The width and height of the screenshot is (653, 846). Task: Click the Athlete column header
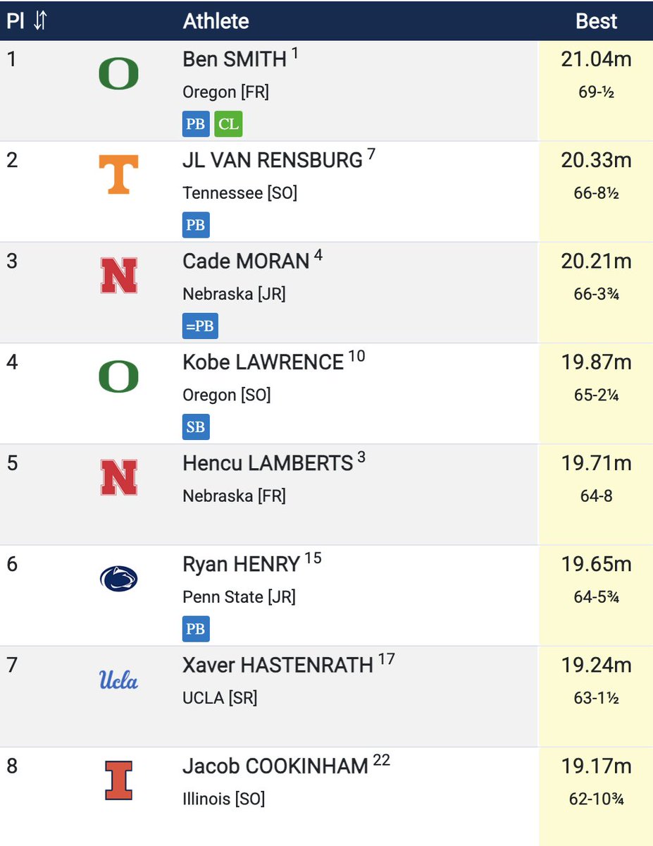(216, 21)
